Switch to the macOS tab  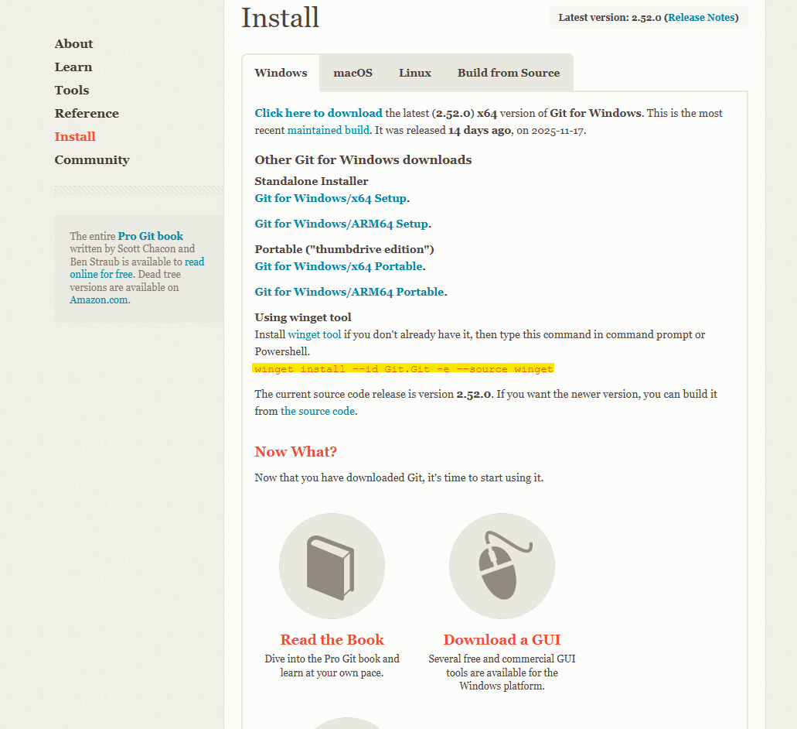353,73
